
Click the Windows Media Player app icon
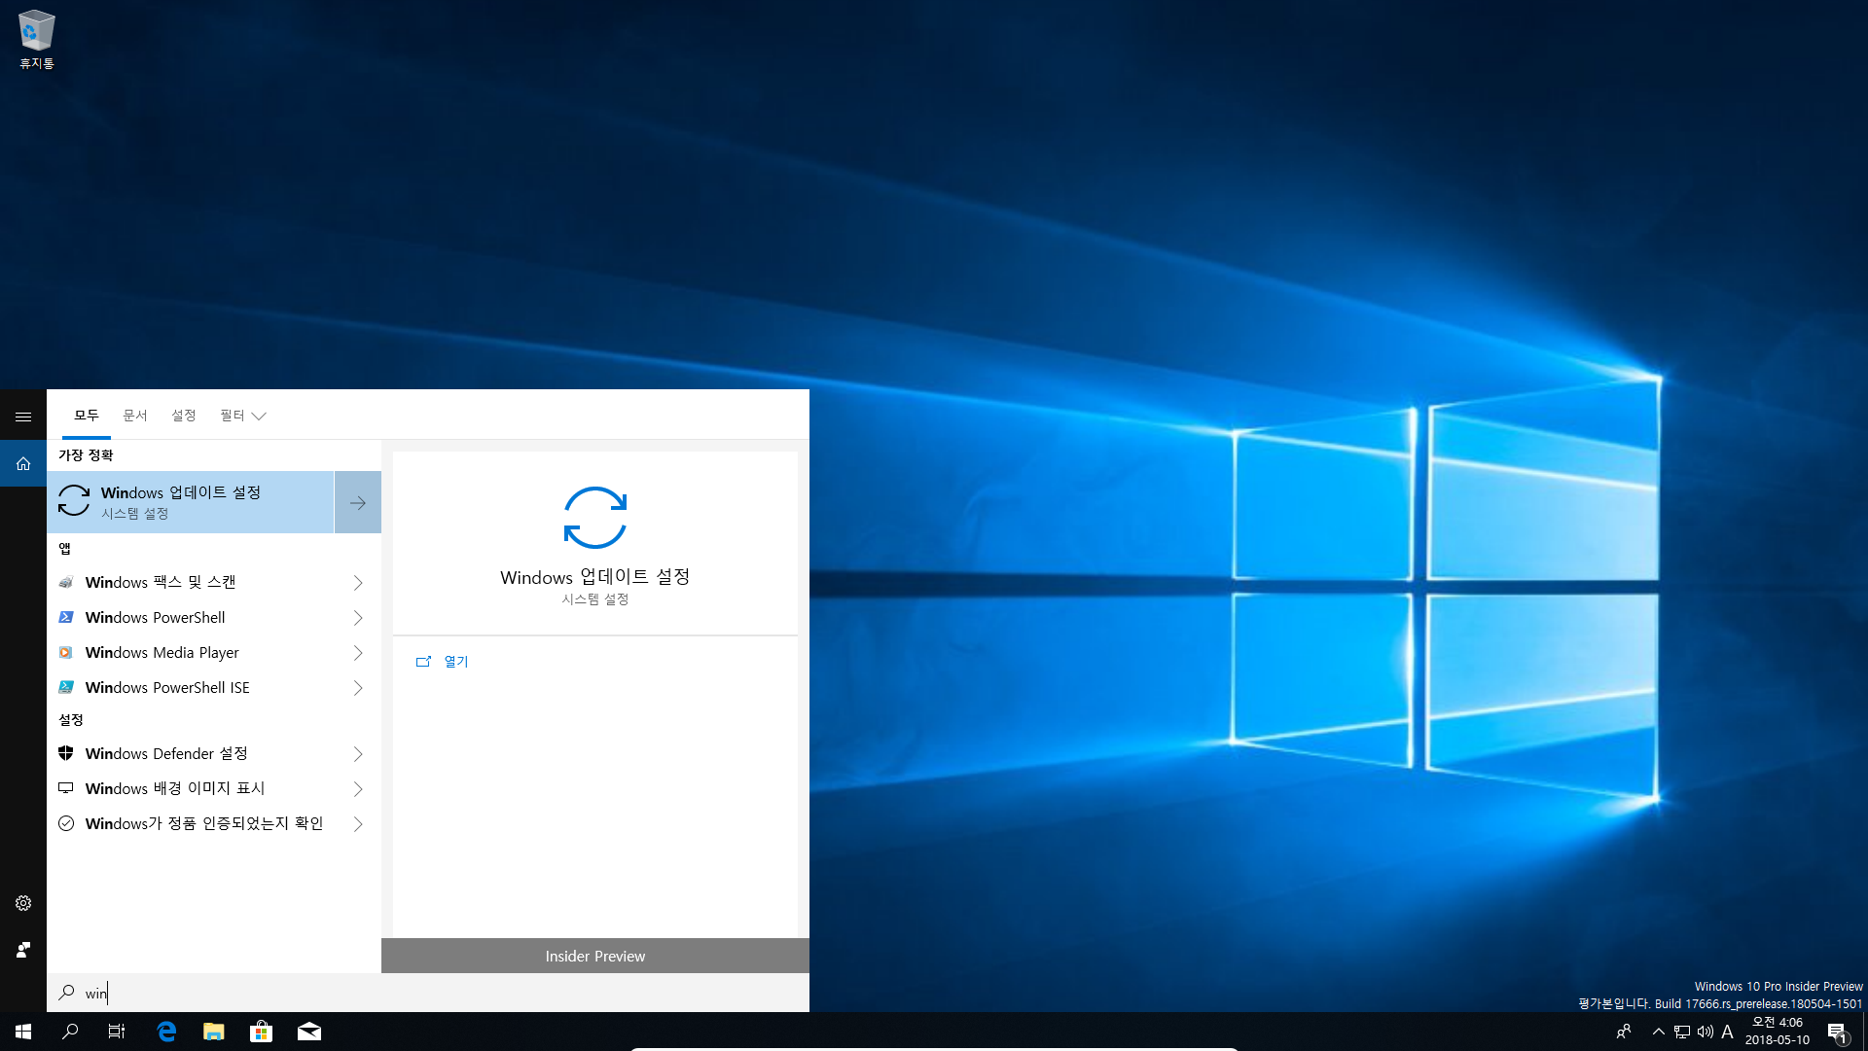(x=66, y=652)
